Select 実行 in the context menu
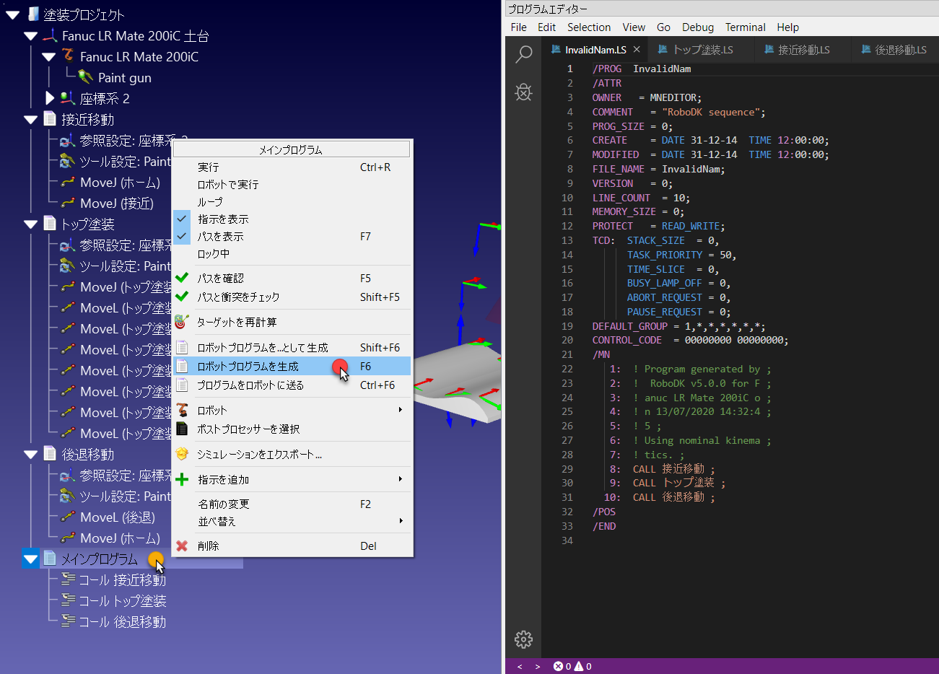This screenshot has height=674, width=939. point(292,167)
